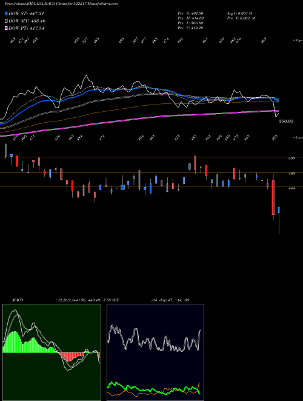Click the 493 resistance level label
The image size is (303, 401).
(x=291, y=159)
